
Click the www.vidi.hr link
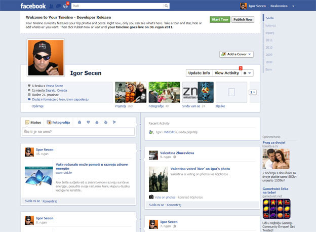[x=64, y=173]
